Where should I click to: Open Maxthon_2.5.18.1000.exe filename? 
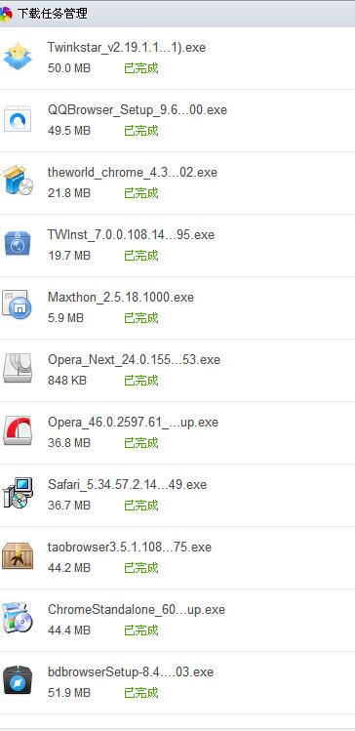pyautogui.click(x=121, y=298)
